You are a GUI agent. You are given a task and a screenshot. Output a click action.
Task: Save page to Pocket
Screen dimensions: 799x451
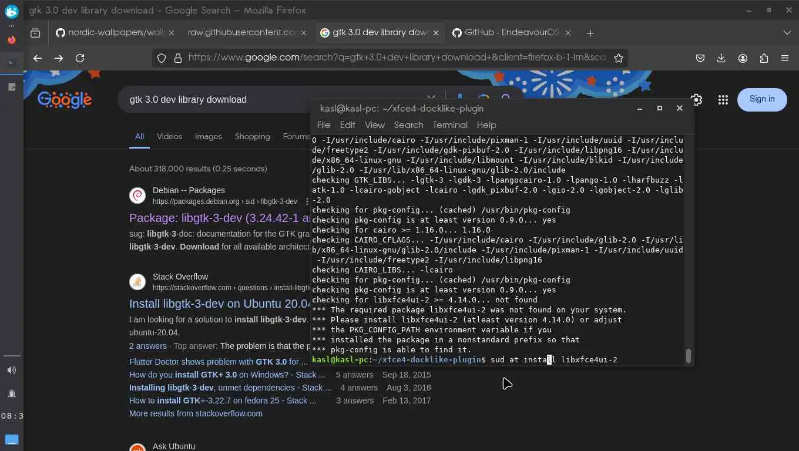[700, 58]
